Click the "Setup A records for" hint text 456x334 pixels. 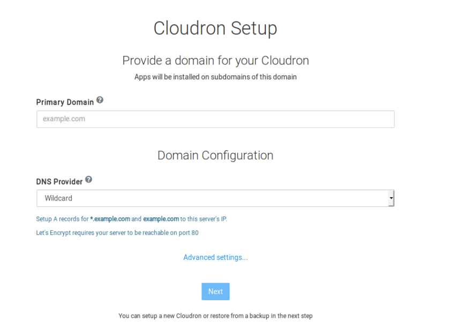[62, 219]
